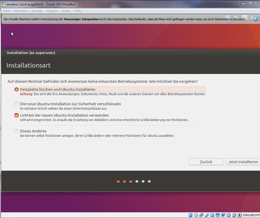Click the red Achtung warning text
Image resolution: width=260 pixels, height=218 pixels.
pyautogui.click(x=26, y=94)
